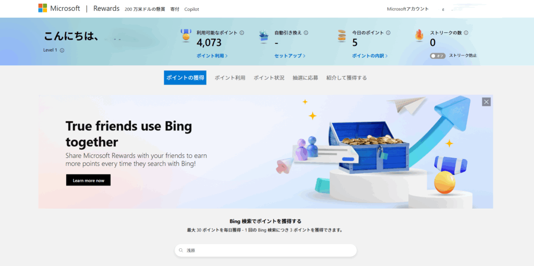Open the Copilot link in header
Screen dimensions: 534x266
click(x=191, y=9)
